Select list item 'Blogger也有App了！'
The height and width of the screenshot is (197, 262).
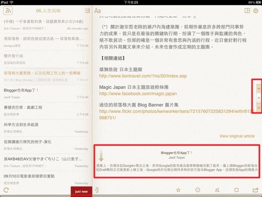[x=46, y=94]
